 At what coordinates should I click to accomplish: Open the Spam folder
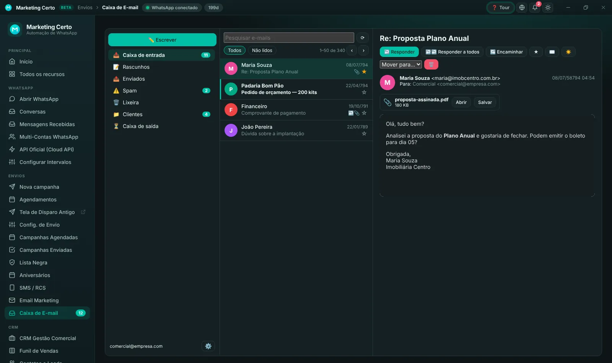point(161,91)
